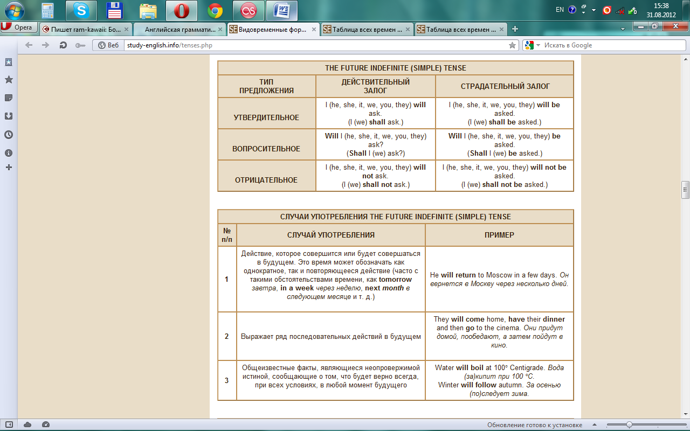Viewport: 690px width, 431px height.
Task: Open a new tab with plus button
Action: (515, 29)
